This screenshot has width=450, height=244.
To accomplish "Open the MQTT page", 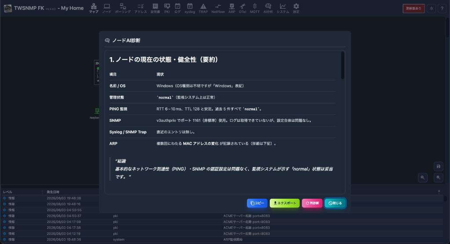I will tap(254, 8).
